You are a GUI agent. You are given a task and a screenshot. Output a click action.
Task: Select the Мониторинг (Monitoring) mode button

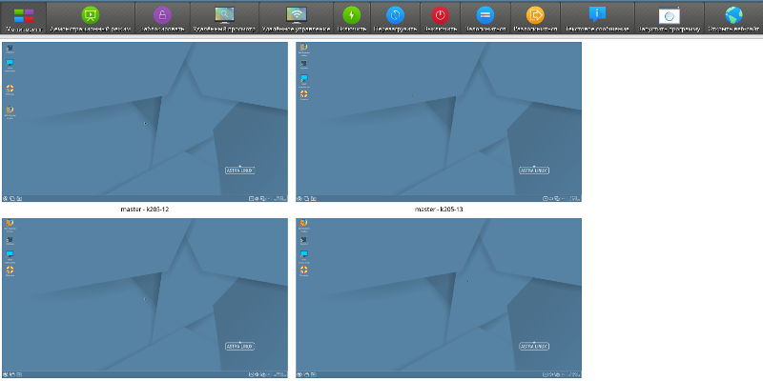tap(24, 17)
